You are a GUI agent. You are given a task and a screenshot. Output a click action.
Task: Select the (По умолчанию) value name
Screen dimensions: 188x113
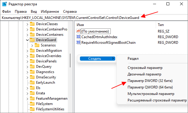pyautogui.click(x=95, y=31)
